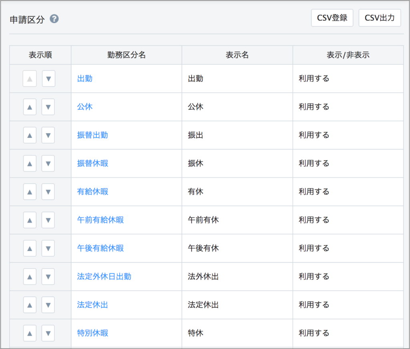
Task: Move 出勤 row down with its arrow
Action: click(48, 79)
